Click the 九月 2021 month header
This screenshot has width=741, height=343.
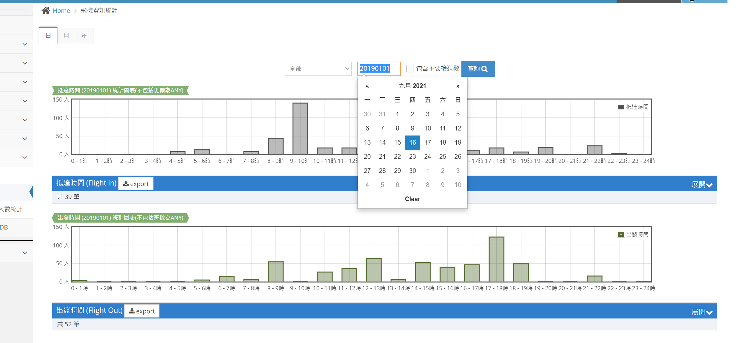click(x=412, y=86)
